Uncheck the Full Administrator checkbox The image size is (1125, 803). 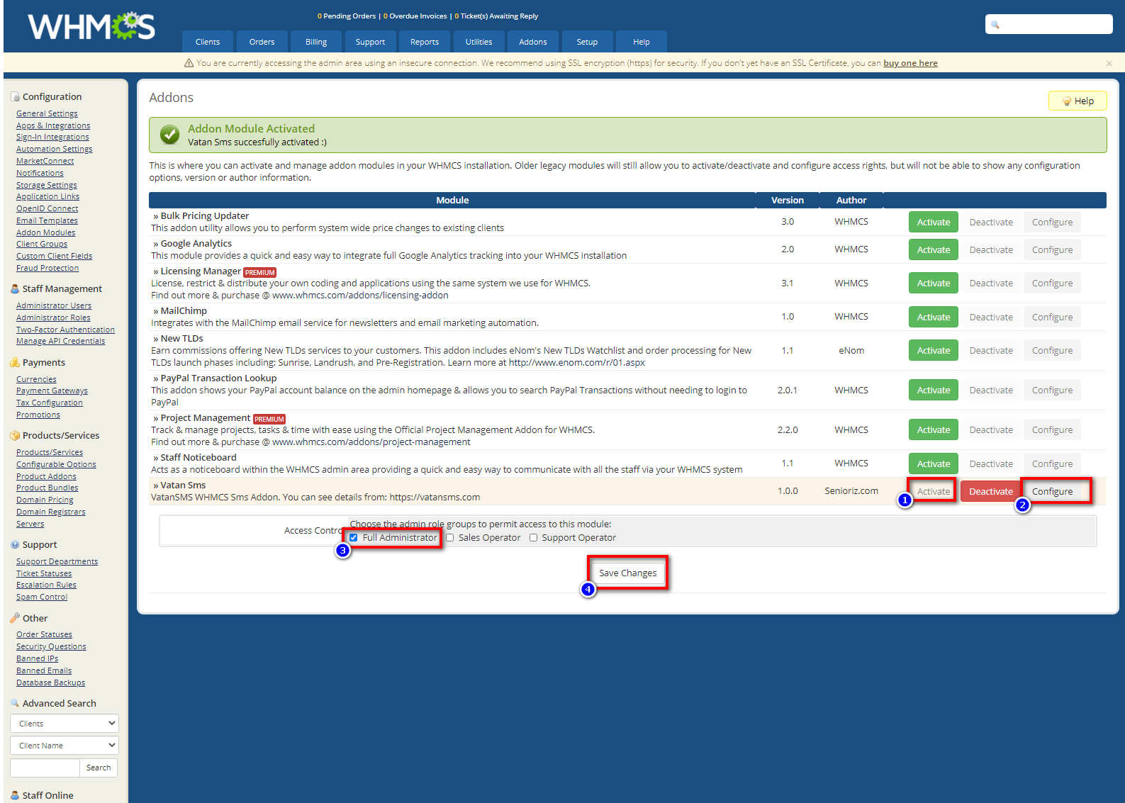tap(354, 538)
